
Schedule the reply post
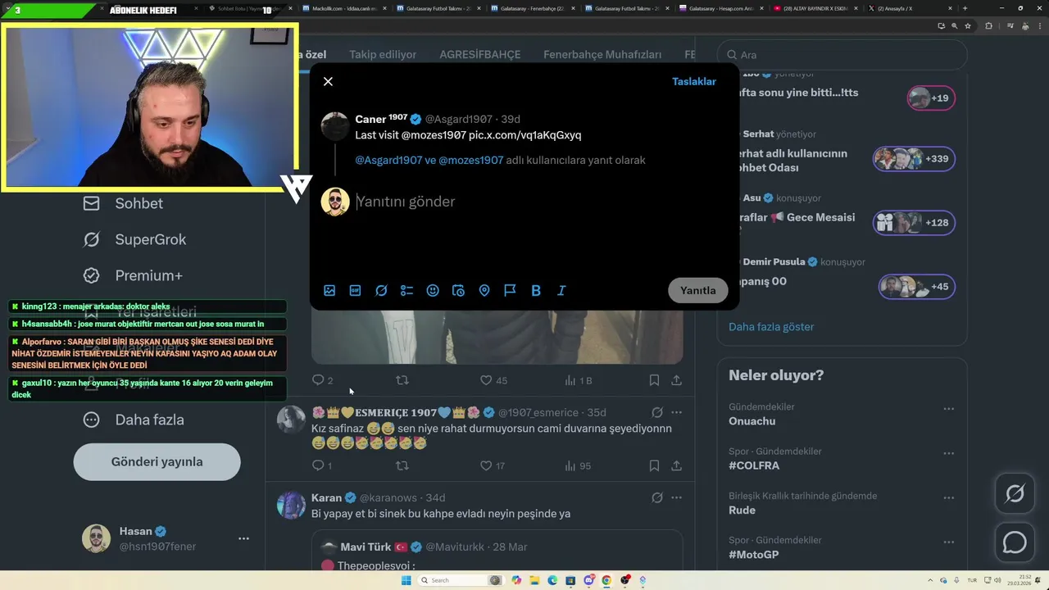[458, 290]
